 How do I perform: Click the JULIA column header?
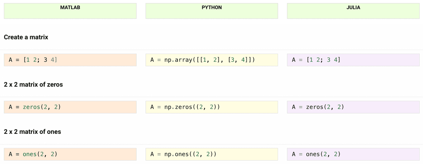pos(353,11)
